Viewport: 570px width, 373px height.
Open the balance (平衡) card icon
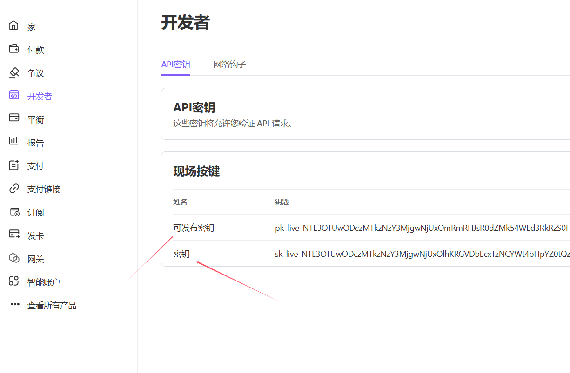(14, 118)
